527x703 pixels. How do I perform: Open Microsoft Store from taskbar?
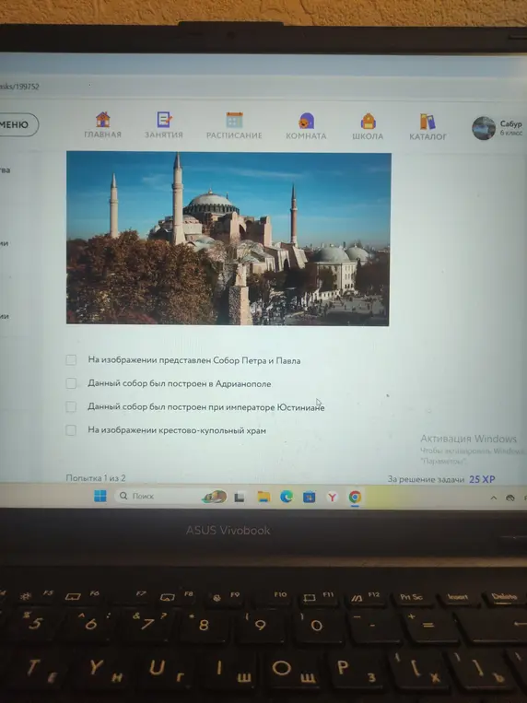click(309, 498)
